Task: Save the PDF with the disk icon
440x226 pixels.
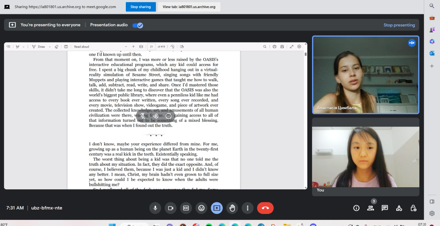Action: click(282, 47)
